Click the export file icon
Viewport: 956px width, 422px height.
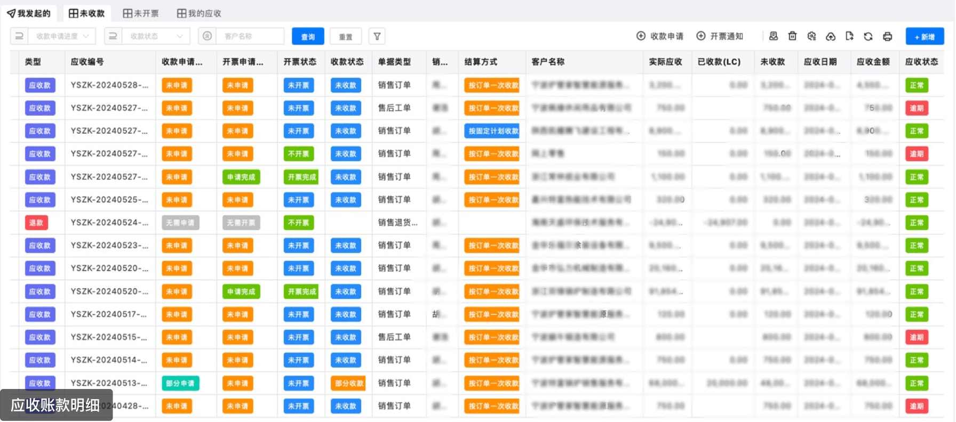849,36
